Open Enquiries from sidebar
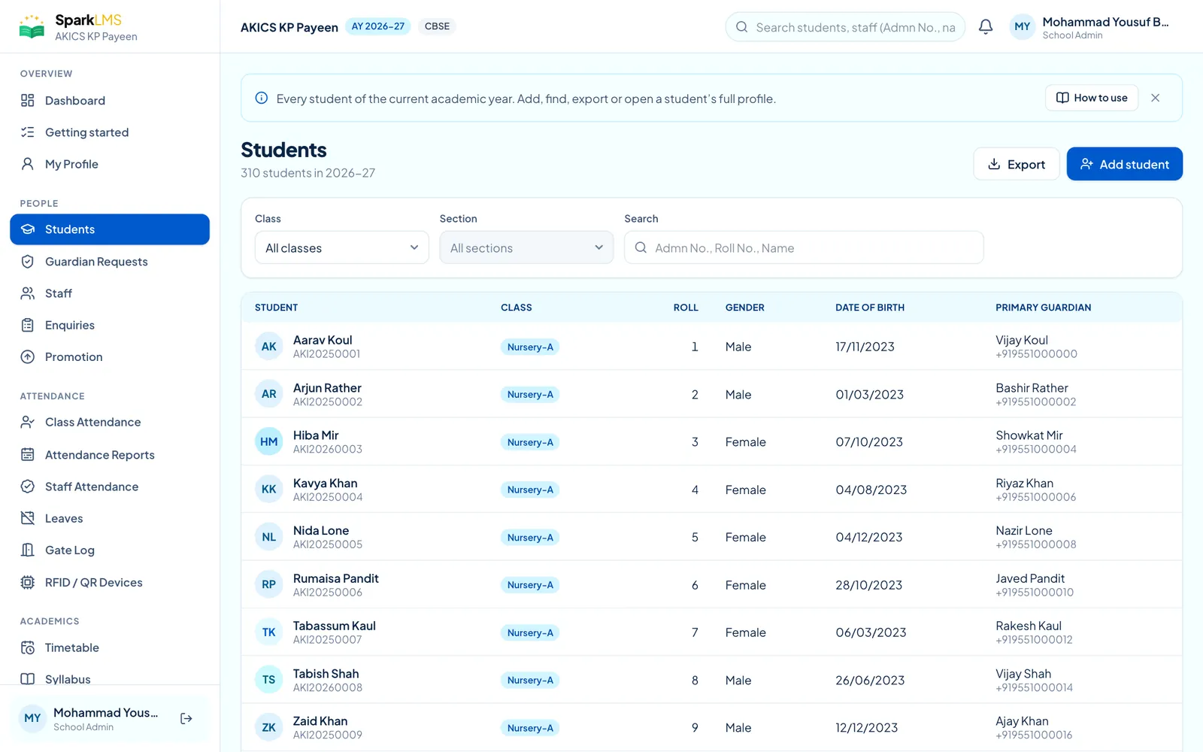 [110, 325]
